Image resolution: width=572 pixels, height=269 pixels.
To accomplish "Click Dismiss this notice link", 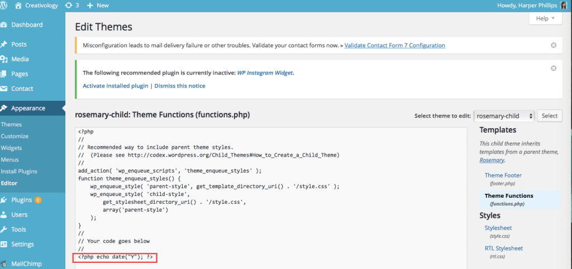I will pos(180,86).
